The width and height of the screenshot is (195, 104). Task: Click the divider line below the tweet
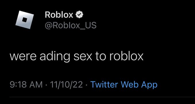(102, 97)
